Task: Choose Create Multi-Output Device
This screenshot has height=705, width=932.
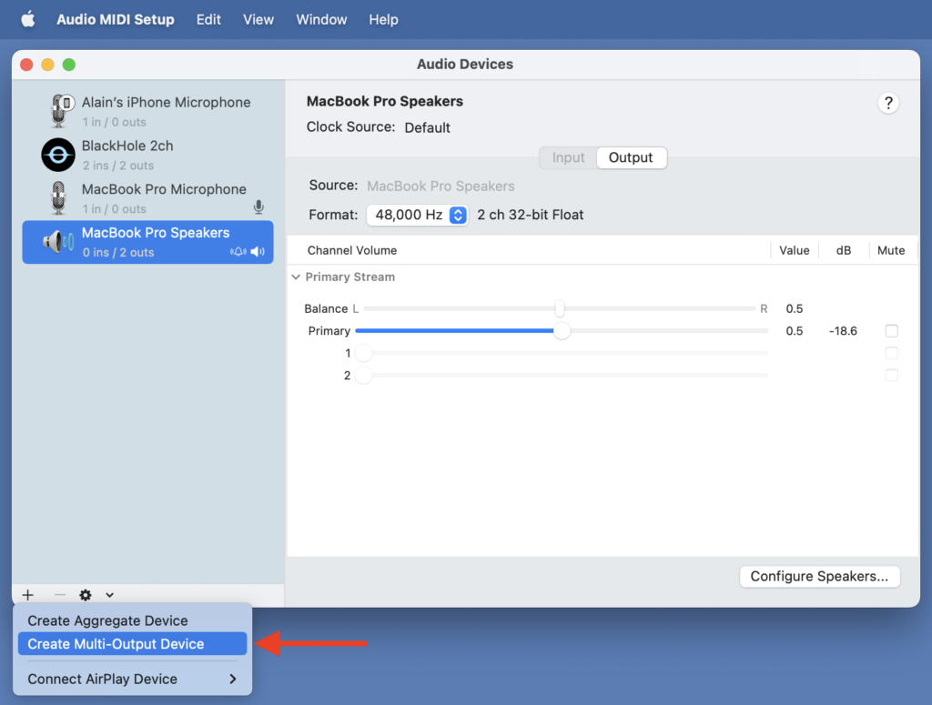Action: point(133,644)
